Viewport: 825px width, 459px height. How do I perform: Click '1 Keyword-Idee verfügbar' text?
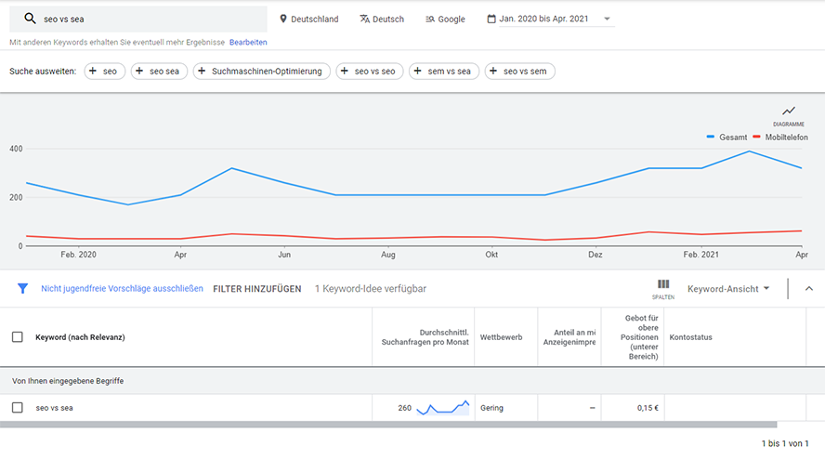pyautogui.click(x=371, y=288)
